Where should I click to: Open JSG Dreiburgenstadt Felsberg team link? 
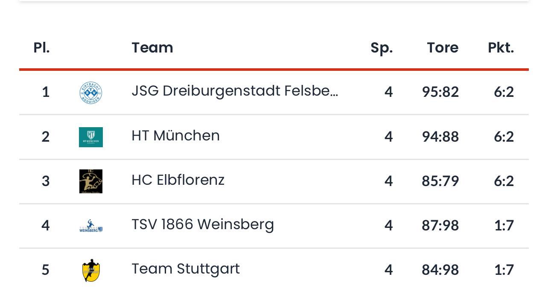[235, 91]
